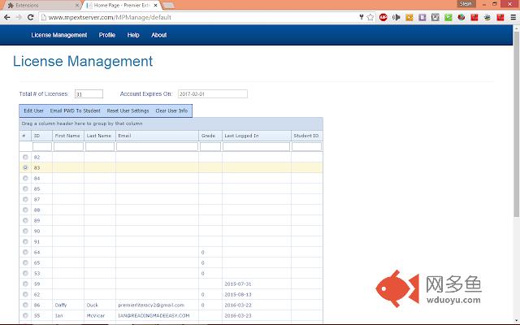Click the Grade filter box
This screenshot has height=325, width=520.
click(210, 146)
